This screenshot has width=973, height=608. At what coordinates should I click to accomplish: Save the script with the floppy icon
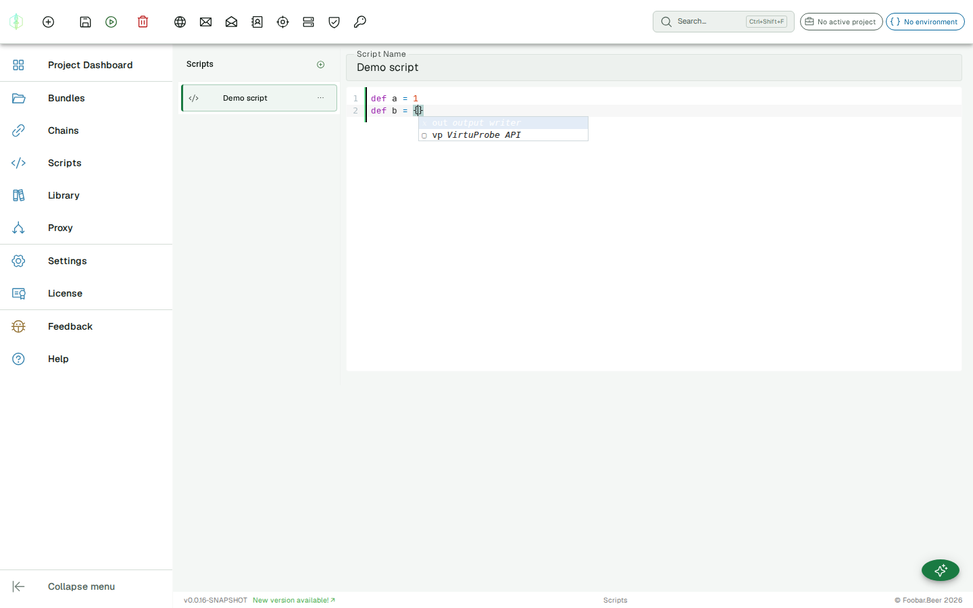click(x=85, y=22)
